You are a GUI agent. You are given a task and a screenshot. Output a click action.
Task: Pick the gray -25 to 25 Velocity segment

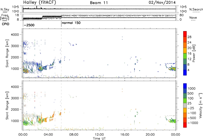coord(185,105)
